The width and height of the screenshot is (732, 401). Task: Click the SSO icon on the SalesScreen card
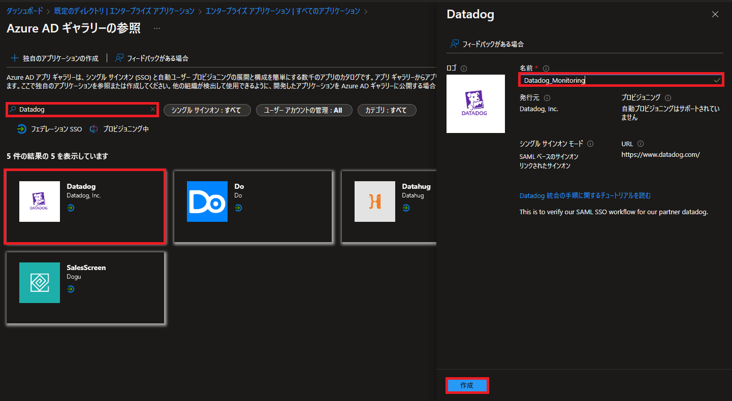[x=71, y=289]
